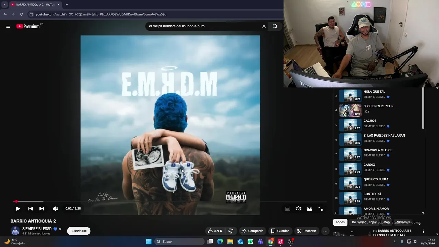View site information icon in address bar

pos(31,14)
